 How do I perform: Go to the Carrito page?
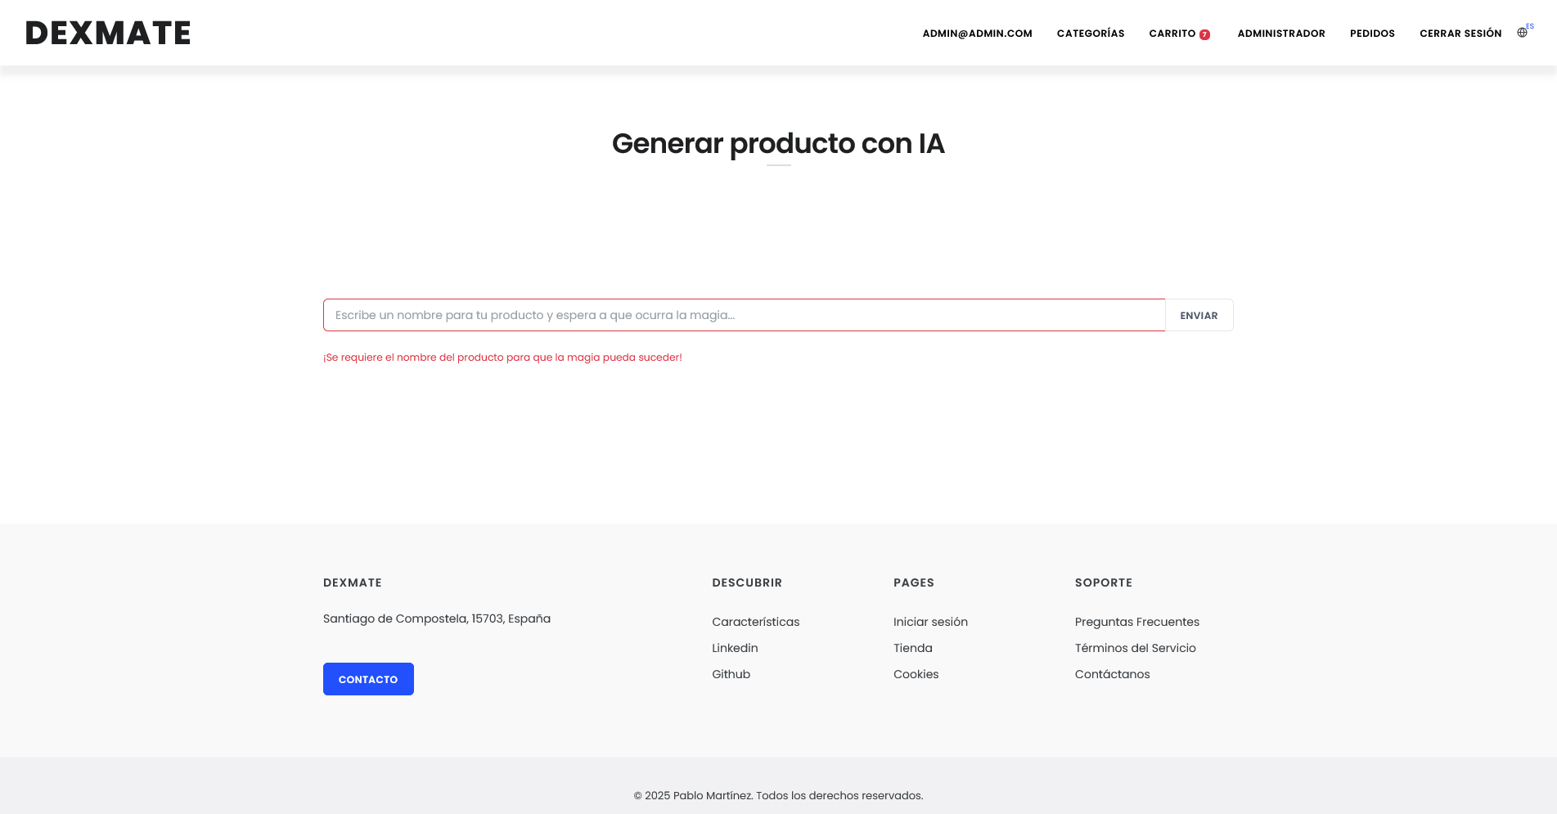point(1172,34)
